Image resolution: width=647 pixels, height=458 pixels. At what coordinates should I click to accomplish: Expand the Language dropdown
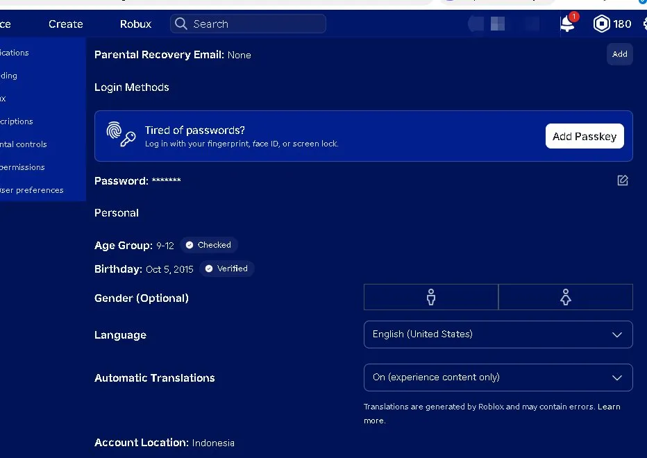coord(498,334)
